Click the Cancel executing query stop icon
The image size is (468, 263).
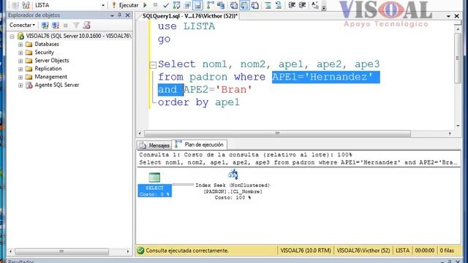click(155, 5)
